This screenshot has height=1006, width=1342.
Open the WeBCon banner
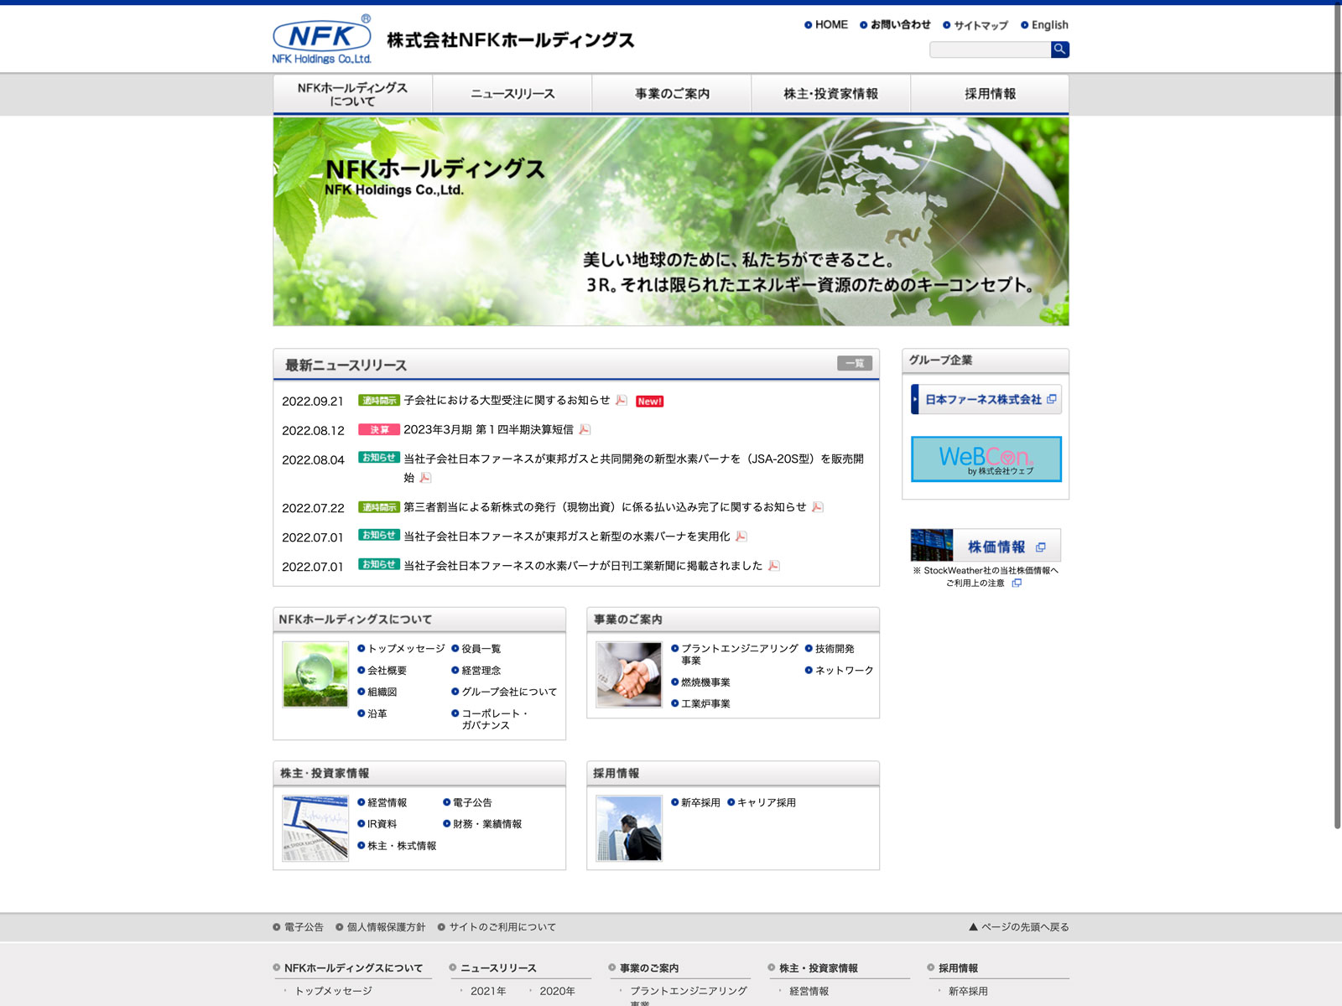(986, 459)
